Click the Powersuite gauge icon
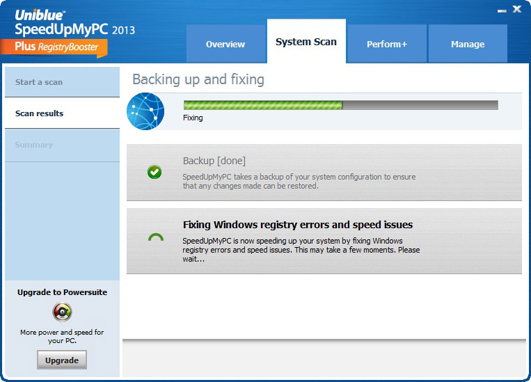 (62, 312)
